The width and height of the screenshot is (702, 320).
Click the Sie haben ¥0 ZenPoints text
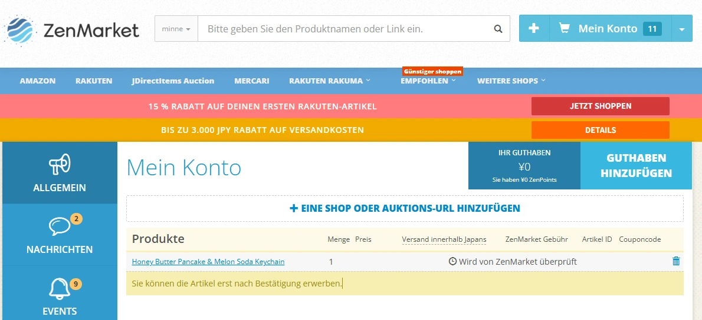524,180
